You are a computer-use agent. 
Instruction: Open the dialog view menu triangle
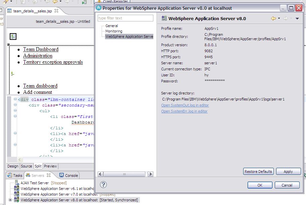pyautogui.click(x=297, y=18)
